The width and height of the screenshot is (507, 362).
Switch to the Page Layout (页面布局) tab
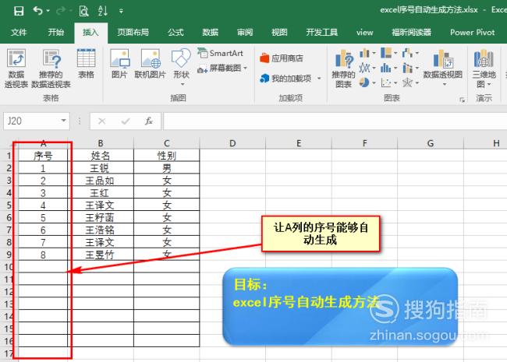click(133, 32)
